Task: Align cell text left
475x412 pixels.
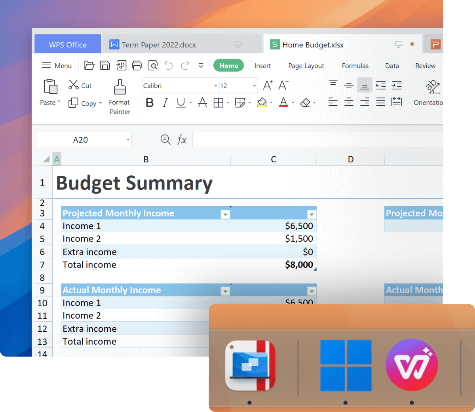Action: point(333,102)
